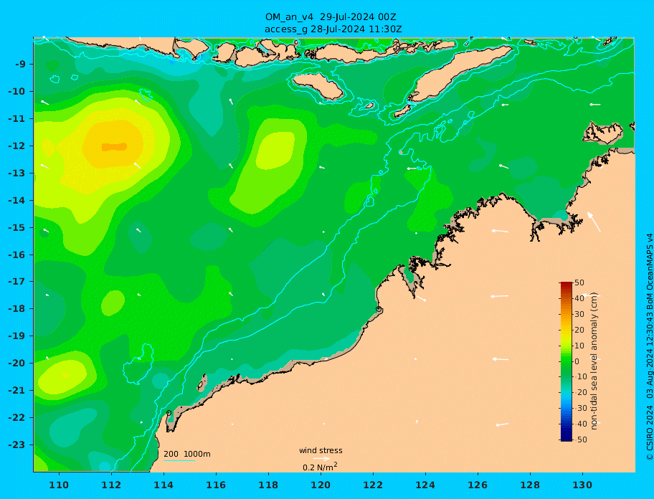Click latitude axis label -11
Screen dimensions: 654x499
pos(17,119)
